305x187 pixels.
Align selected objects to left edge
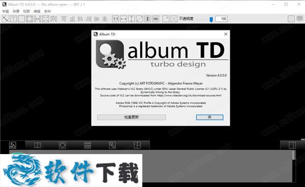[80, 19]
